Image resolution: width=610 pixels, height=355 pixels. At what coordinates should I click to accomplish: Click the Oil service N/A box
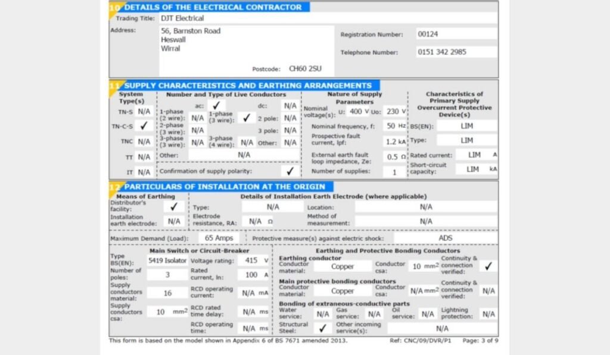pyautogui.click(x=428, y=314)
